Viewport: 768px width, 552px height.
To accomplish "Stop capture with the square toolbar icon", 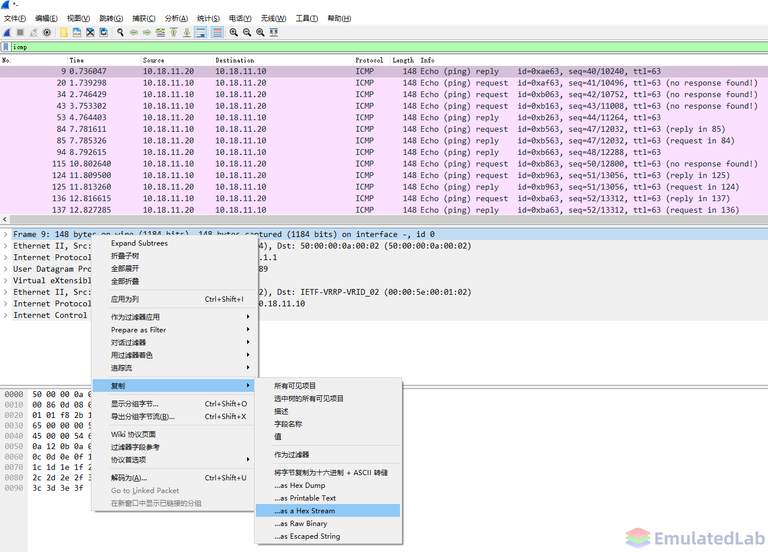I will 20,32.
